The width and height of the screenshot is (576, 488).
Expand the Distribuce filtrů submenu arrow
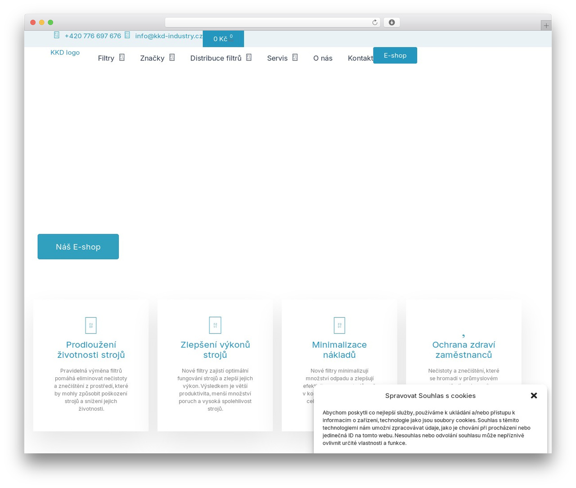[x=249, y=58]
